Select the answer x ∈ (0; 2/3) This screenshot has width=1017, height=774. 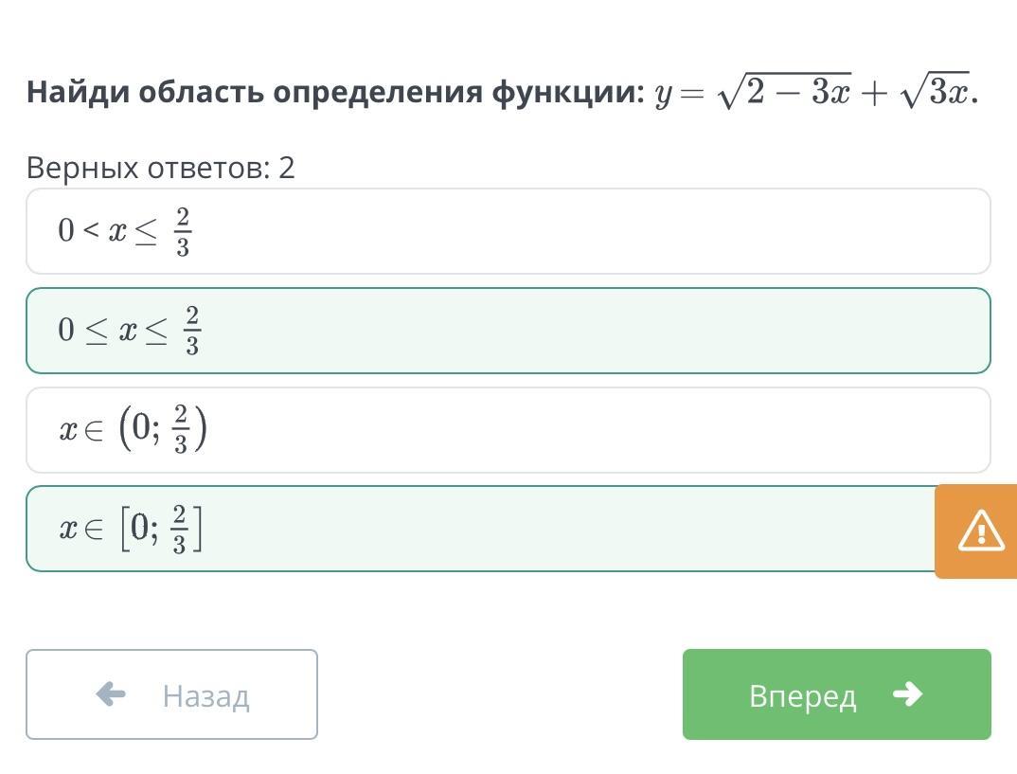coord(508,429)
